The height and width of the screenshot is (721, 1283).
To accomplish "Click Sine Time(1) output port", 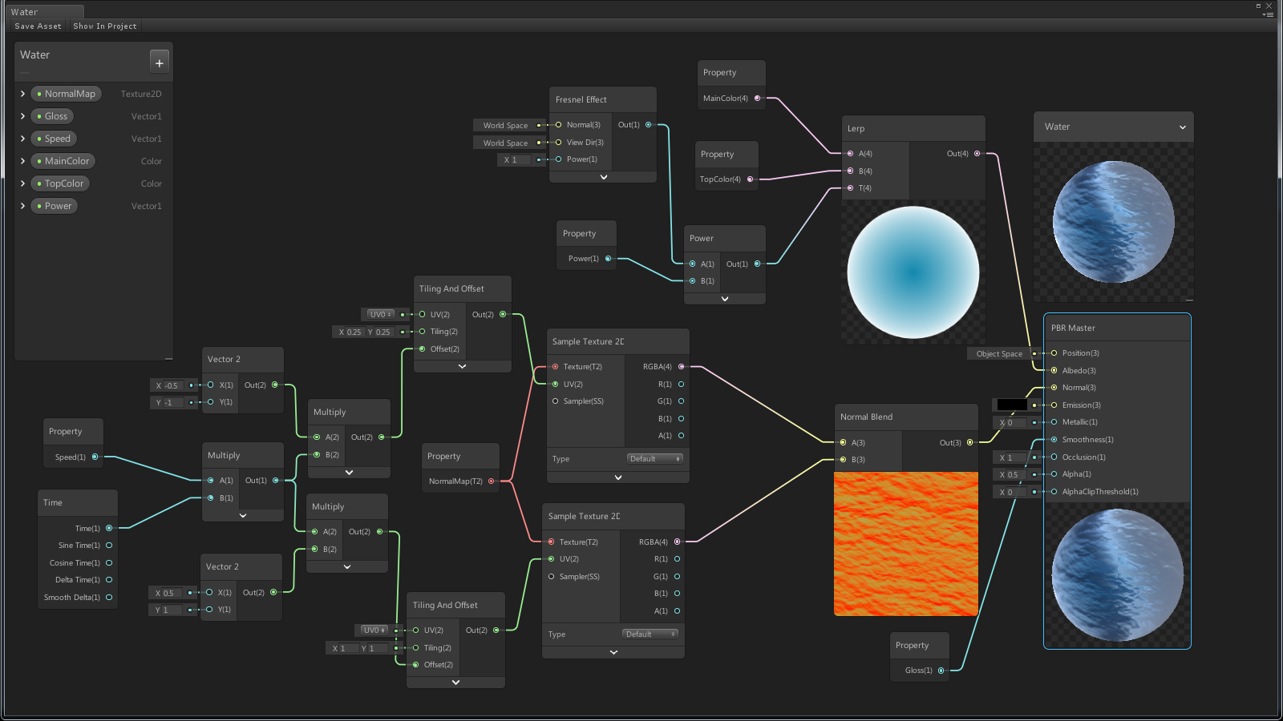I will click(109, 546).
